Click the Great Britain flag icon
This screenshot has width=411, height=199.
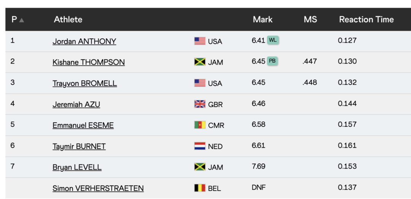coord(200,104)
